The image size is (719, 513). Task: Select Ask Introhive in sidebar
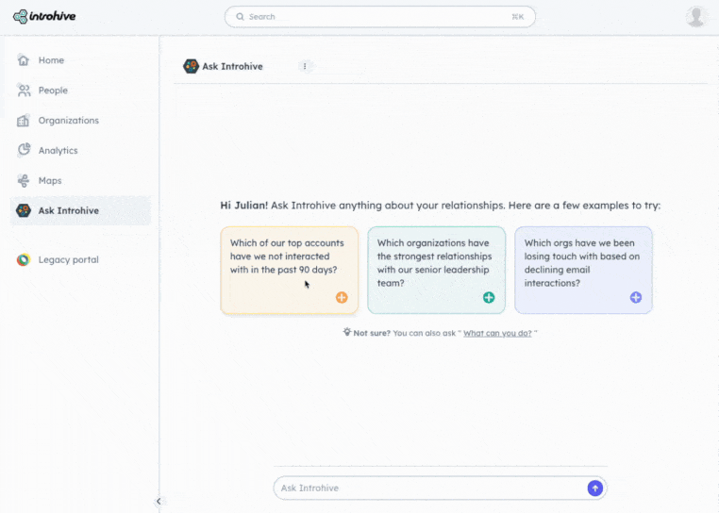80,210
